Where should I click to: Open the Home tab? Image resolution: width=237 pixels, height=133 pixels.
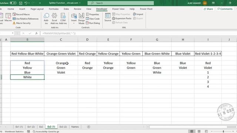pos(11,9)
